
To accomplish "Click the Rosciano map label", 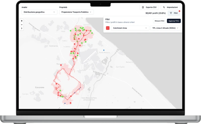I will (x=60, y=64).
